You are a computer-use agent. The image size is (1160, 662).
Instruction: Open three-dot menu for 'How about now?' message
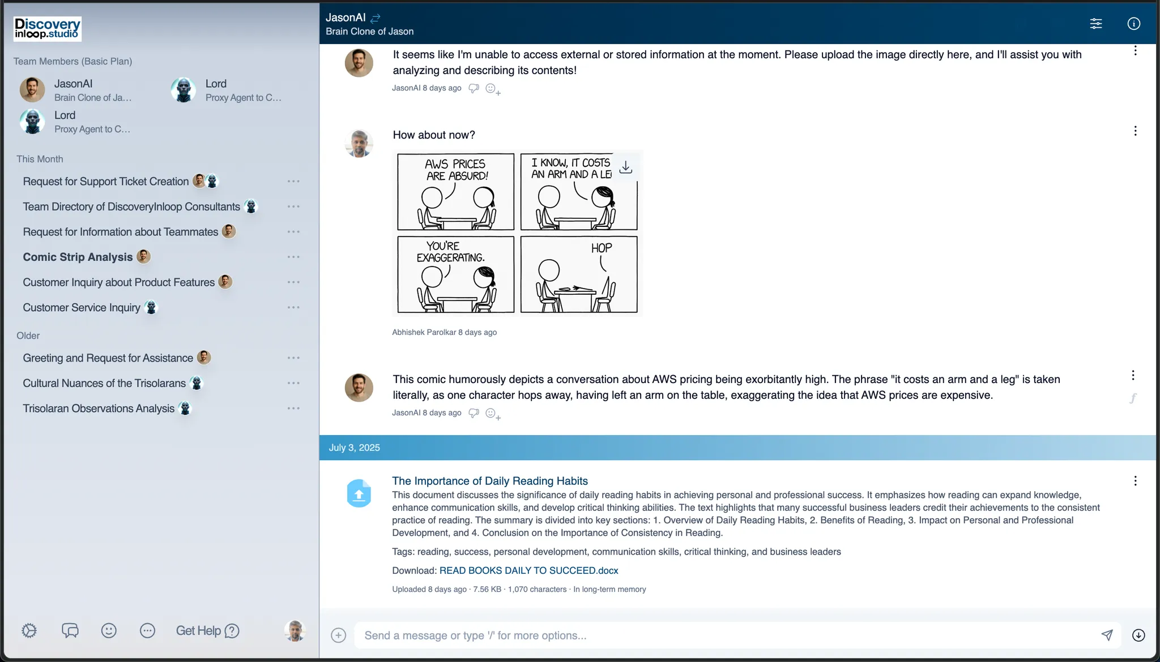tap(1135, 131)
